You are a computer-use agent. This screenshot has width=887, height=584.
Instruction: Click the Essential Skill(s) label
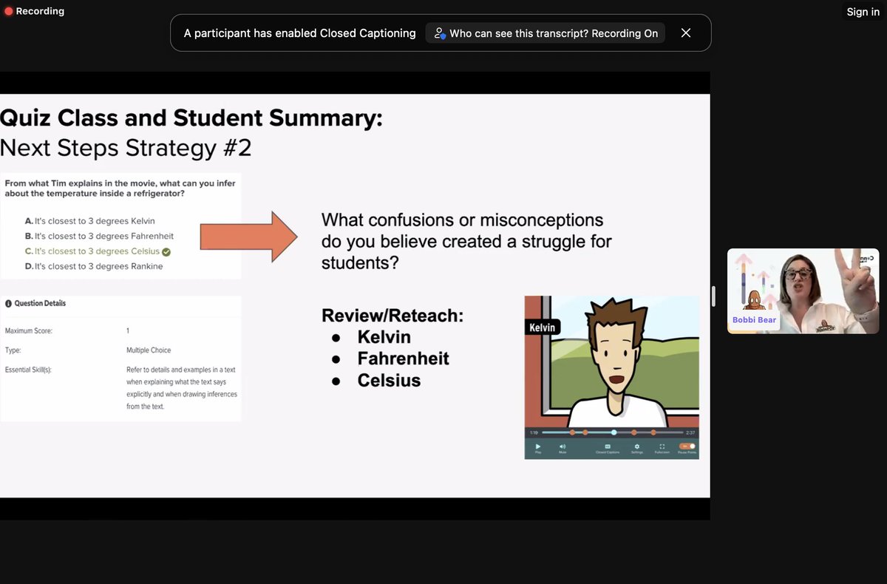[x=27, y=370]
